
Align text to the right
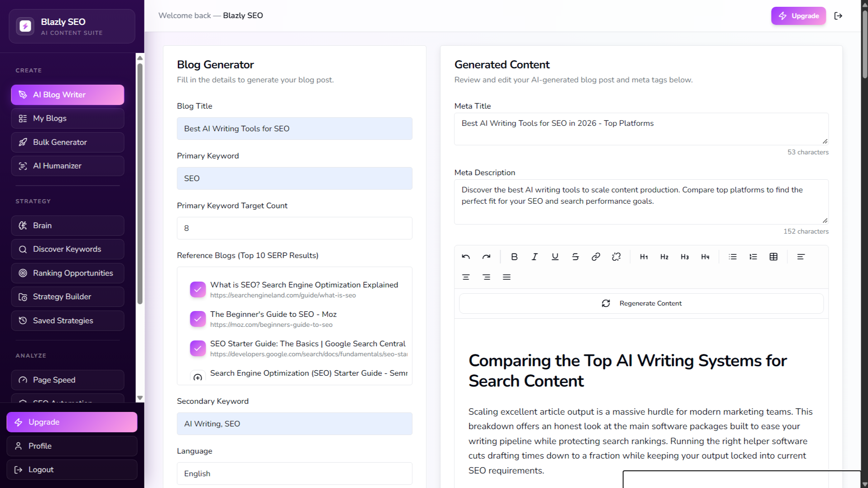[486, 277]
